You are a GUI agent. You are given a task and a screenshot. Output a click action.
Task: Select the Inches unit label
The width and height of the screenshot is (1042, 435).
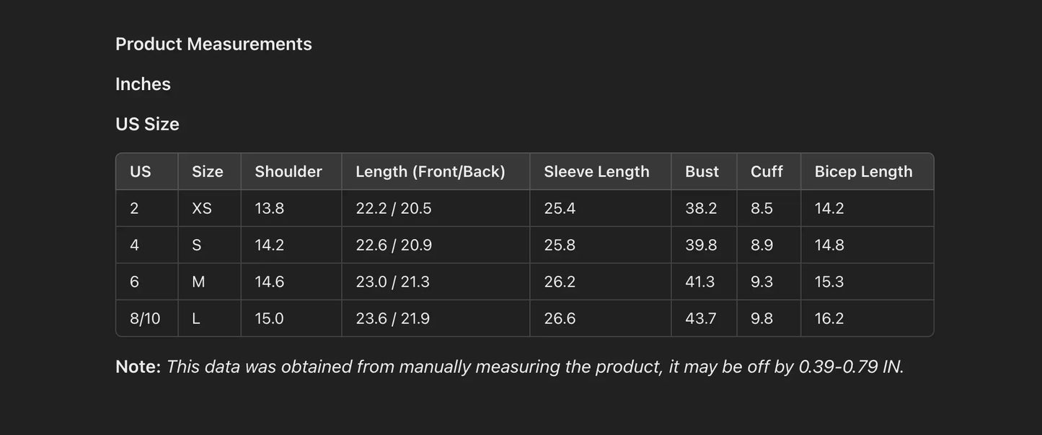143,84
